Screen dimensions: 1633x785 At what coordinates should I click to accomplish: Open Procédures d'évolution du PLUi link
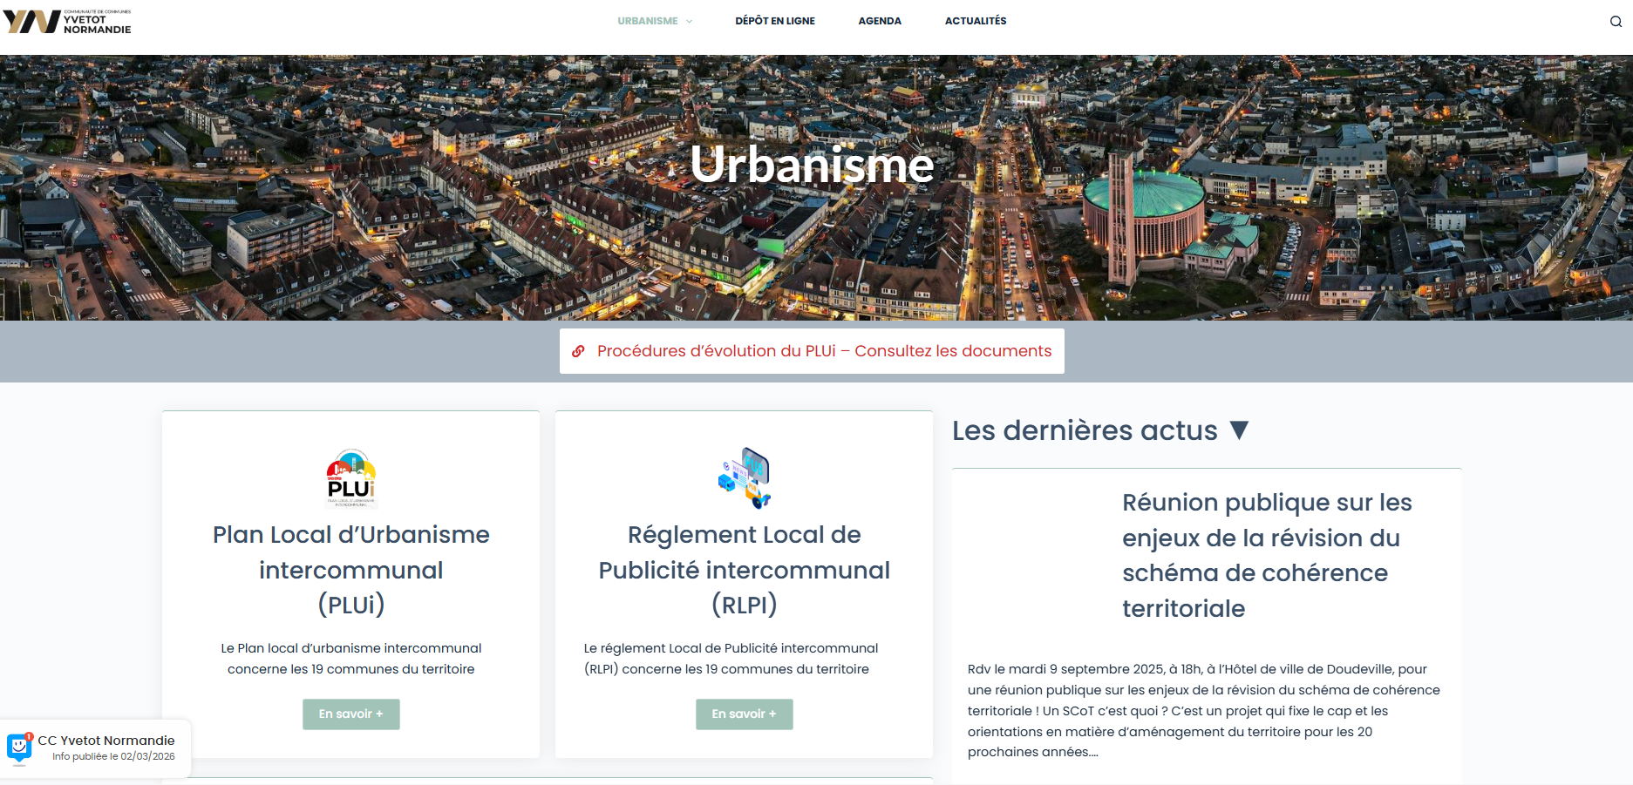click(x=823, y=351)
